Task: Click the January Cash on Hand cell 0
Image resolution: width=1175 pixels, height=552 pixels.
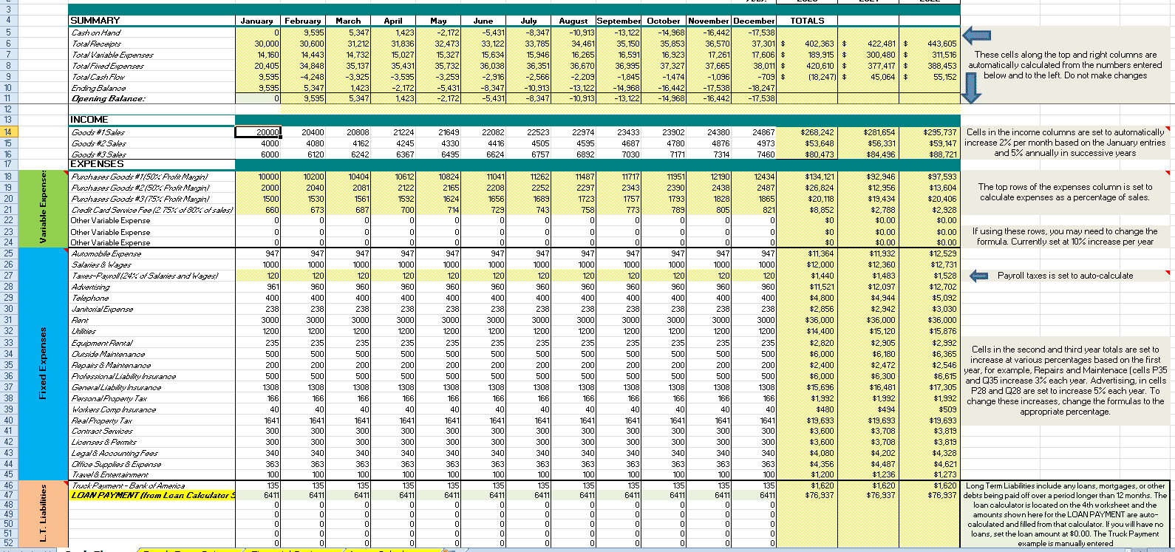Action: pos(258,33)
